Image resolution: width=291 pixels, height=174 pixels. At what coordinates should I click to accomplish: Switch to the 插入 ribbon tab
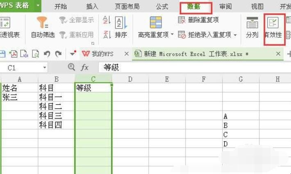click(92, 7)
